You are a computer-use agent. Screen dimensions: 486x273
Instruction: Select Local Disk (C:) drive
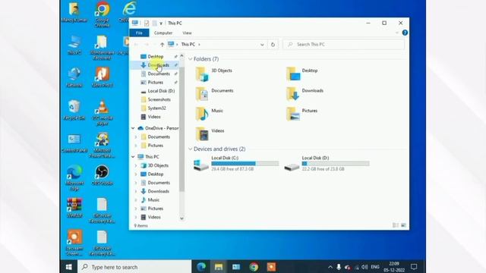236,164
